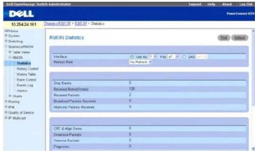Click the RMON breadcrumb link
Image resolution: width=255 pixels, height=151 pixels.
(x=80, y=23)
